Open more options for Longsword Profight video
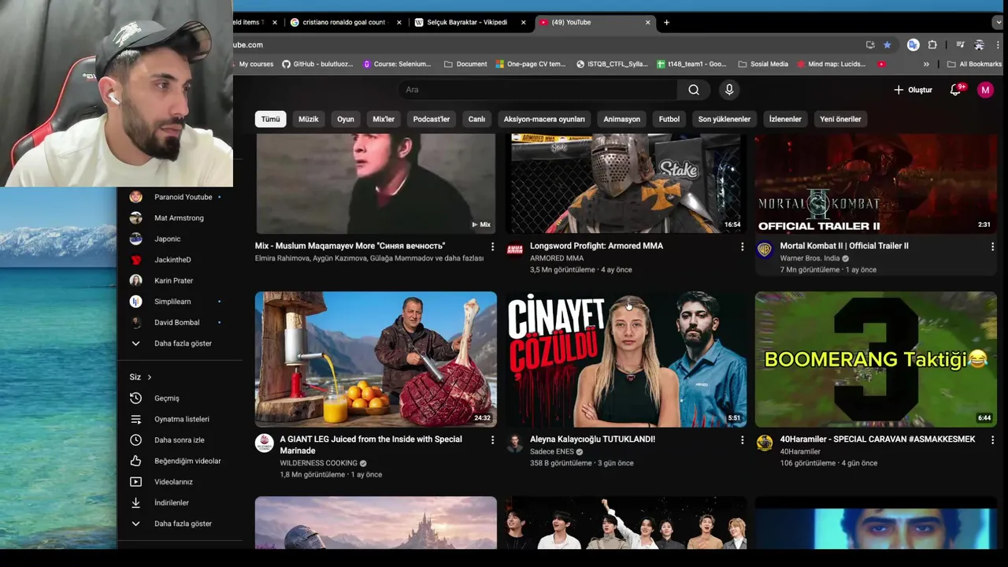The height and width of the screenshot is (567, 1008). click(x=742, y=246)
